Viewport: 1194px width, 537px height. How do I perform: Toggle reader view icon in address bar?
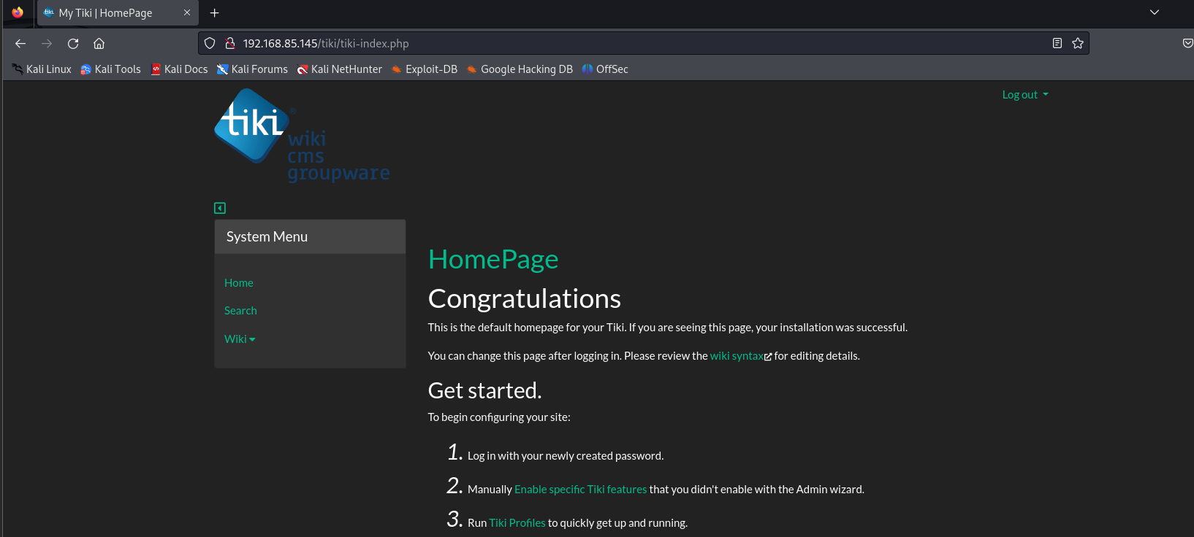pos(1057,44)
